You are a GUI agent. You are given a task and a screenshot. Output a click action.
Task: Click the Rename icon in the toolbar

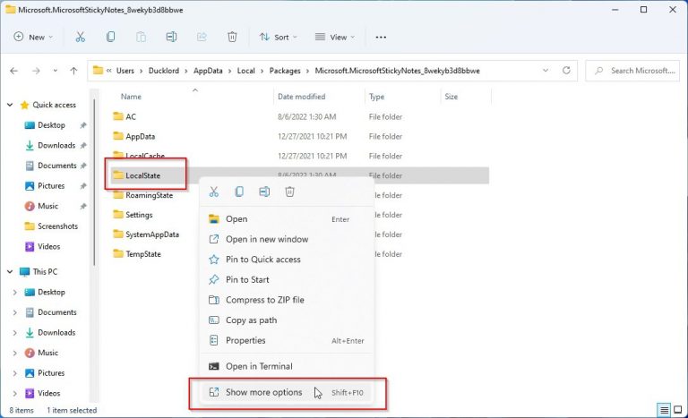[x=171, y=38]
